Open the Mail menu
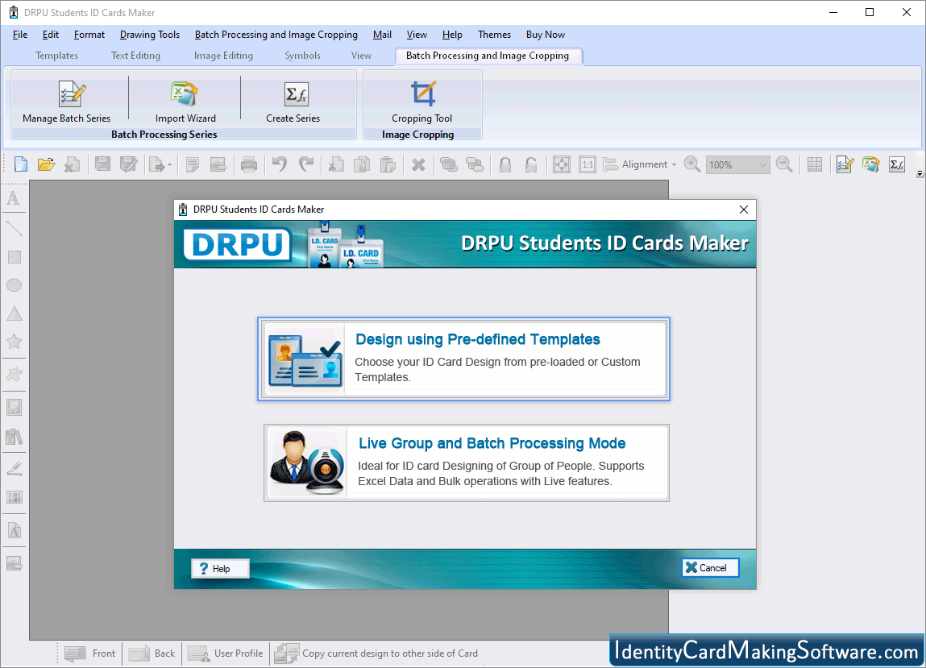926x668 pixels. tap(382, 35)
